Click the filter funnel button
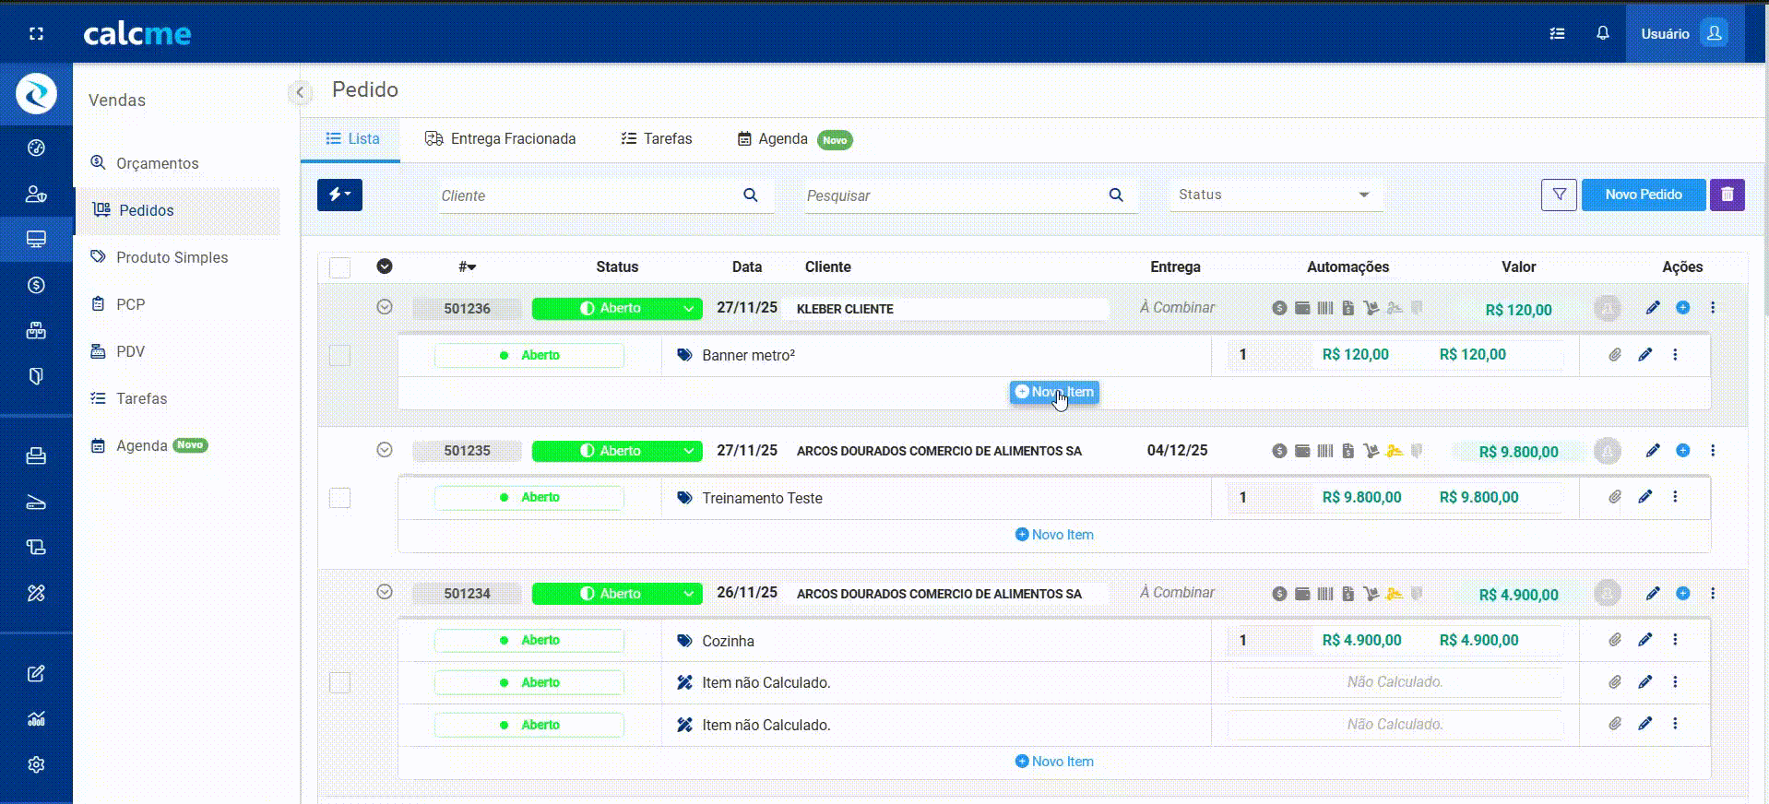The width and height of the screenshot is (1769, 804). click(1559, 195)
